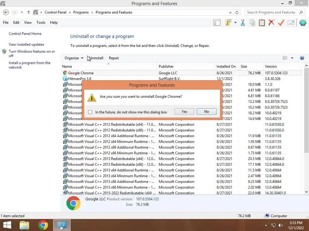Image resolution: width=309 pixels, height=231 pixels.
Task: Click the Programs breadcrumb
Action: 81,12
